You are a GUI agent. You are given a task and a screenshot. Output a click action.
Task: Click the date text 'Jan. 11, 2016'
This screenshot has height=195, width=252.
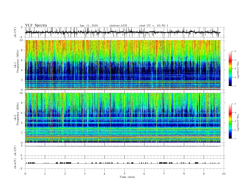(89, 25)
